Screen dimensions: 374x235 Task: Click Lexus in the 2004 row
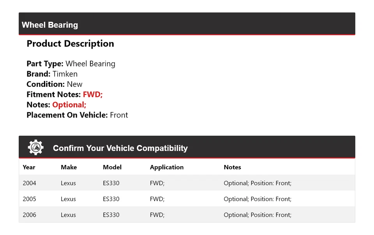coord(68,183)
